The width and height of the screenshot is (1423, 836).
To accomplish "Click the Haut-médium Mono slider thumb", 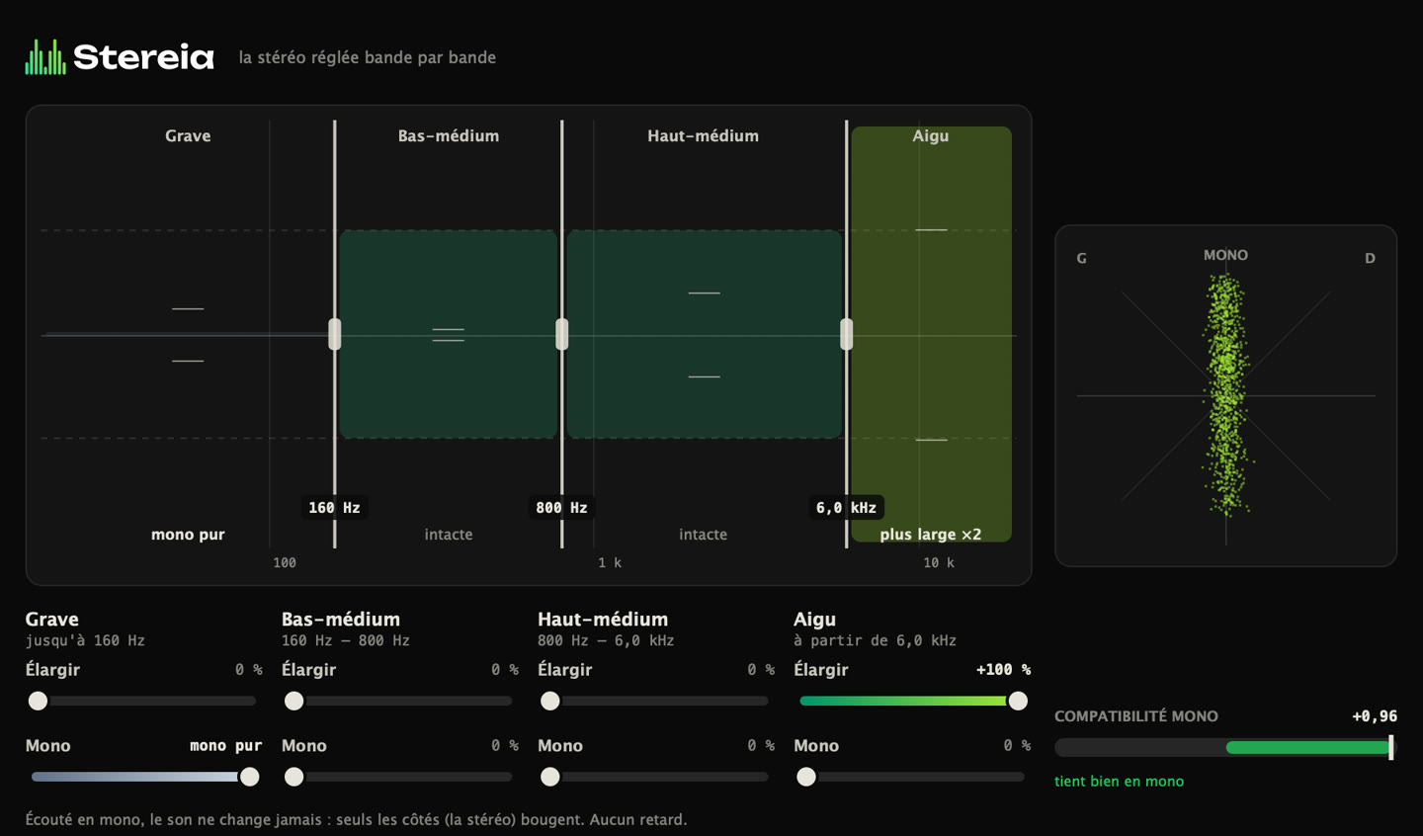I will pos(550,777).
